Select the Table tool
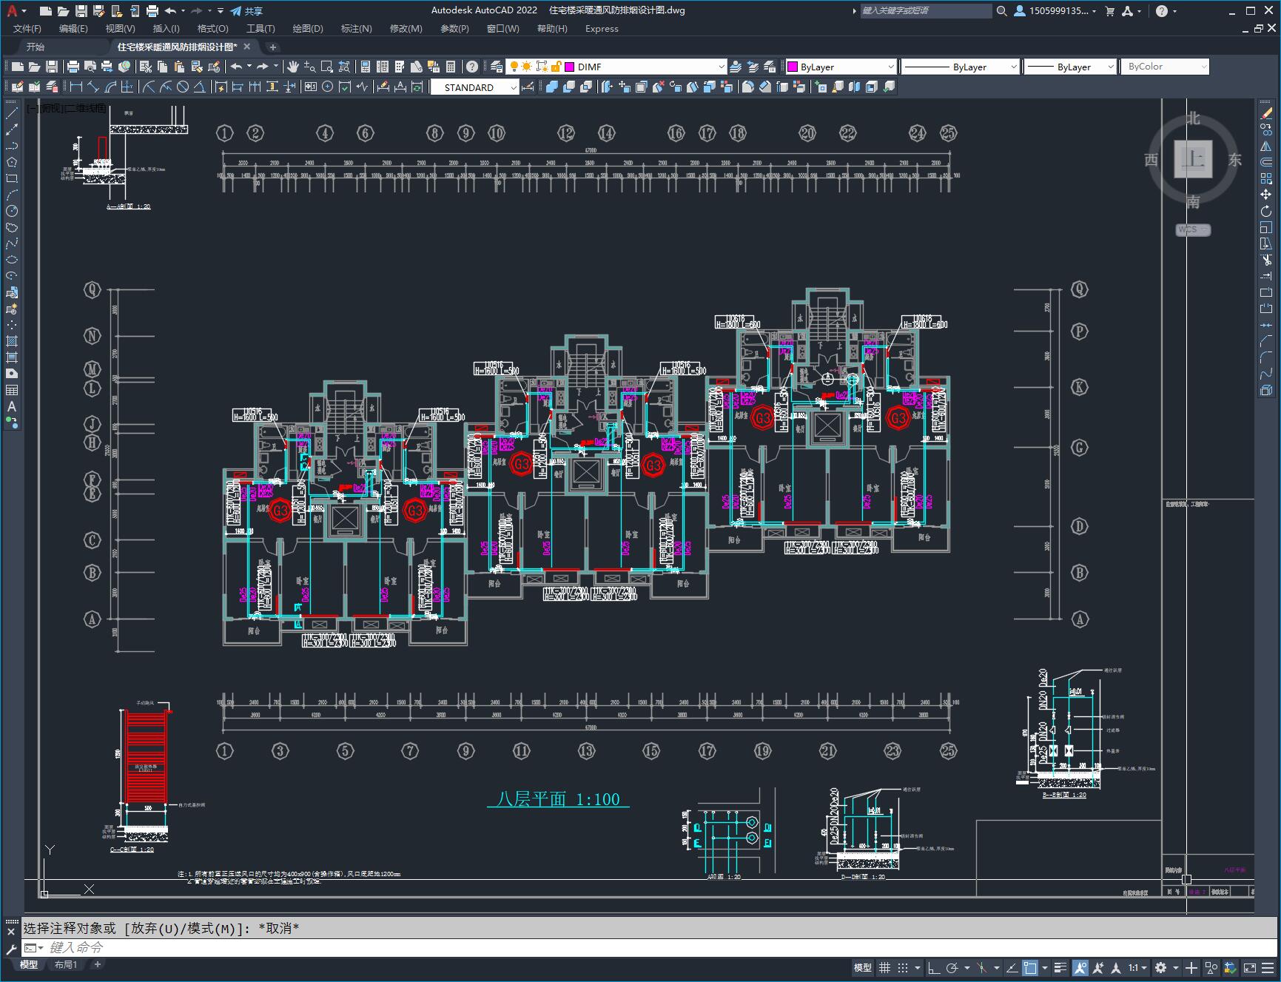Viewport: 1281px width, 982px height. 12,390
